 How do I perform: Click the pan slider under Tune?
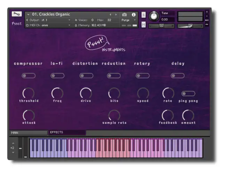pyautogui.click(x=162, y=26)
